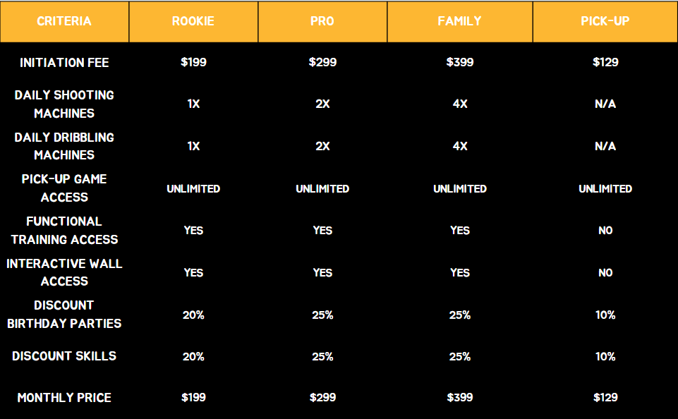The width and height of the screenshot is (678, 419).
Task: Select the PRO column header
Action: (x=322, y=22)
